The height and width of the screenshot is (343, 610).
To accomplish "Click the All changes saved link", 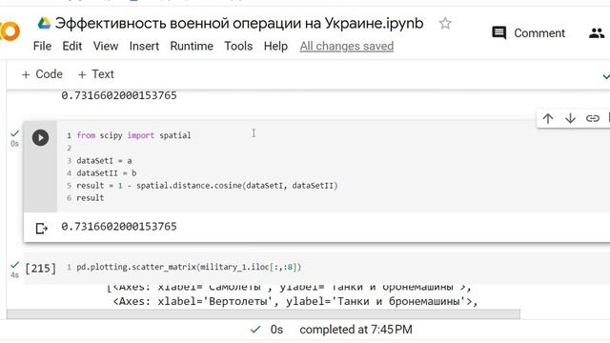I will pos(347,46).
